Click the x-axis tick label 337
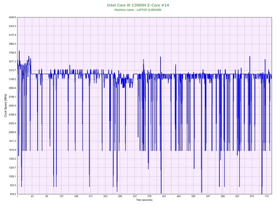 135,196
